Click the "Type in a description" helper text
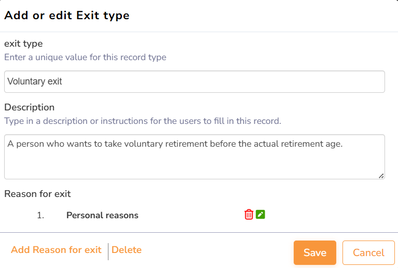The image size is (398, 268). 142,121
